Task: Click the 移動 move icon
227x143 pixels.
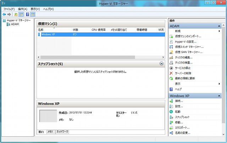Action: click(x=171, y=123)
